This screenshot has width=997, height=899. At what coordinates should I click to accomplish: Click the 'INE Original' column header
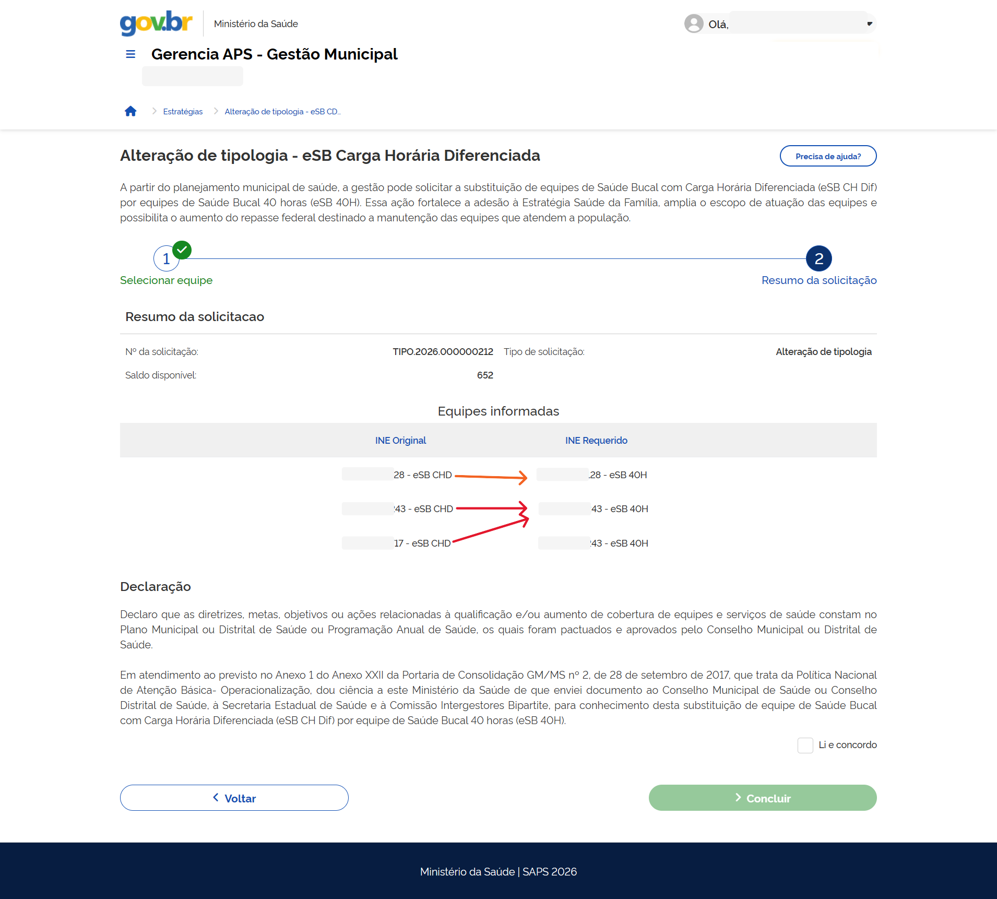point(400,440)
